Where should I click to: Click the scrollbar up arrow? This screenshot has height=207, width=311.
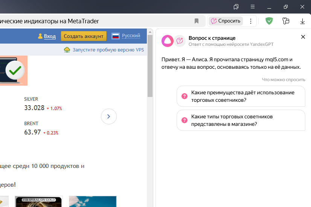click(x=150, y=32)
